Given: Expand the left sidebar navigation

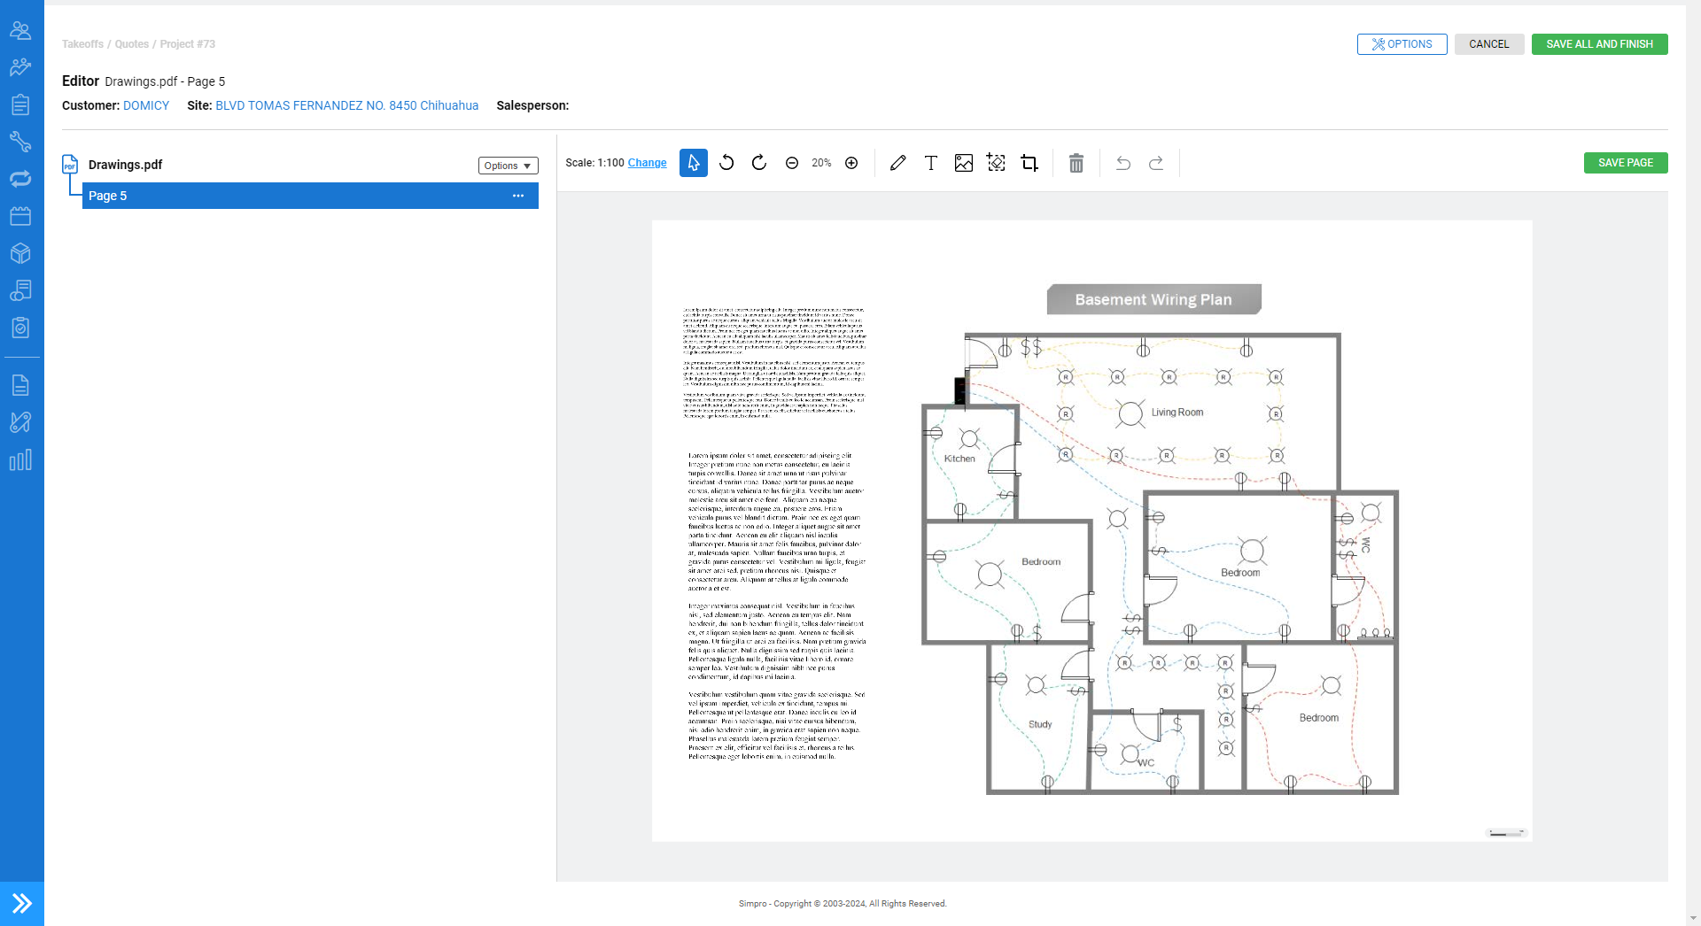Looking at the screenshot, I should click(22, 903).
